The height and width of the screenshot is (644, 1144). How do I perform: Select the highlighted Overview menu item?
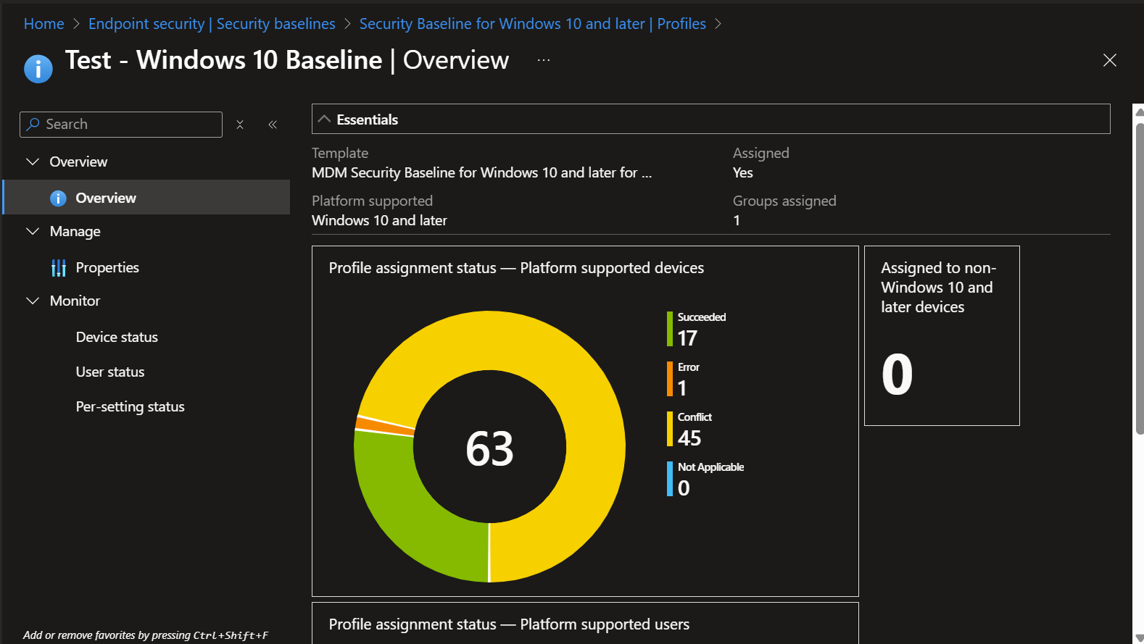point(146,197)
